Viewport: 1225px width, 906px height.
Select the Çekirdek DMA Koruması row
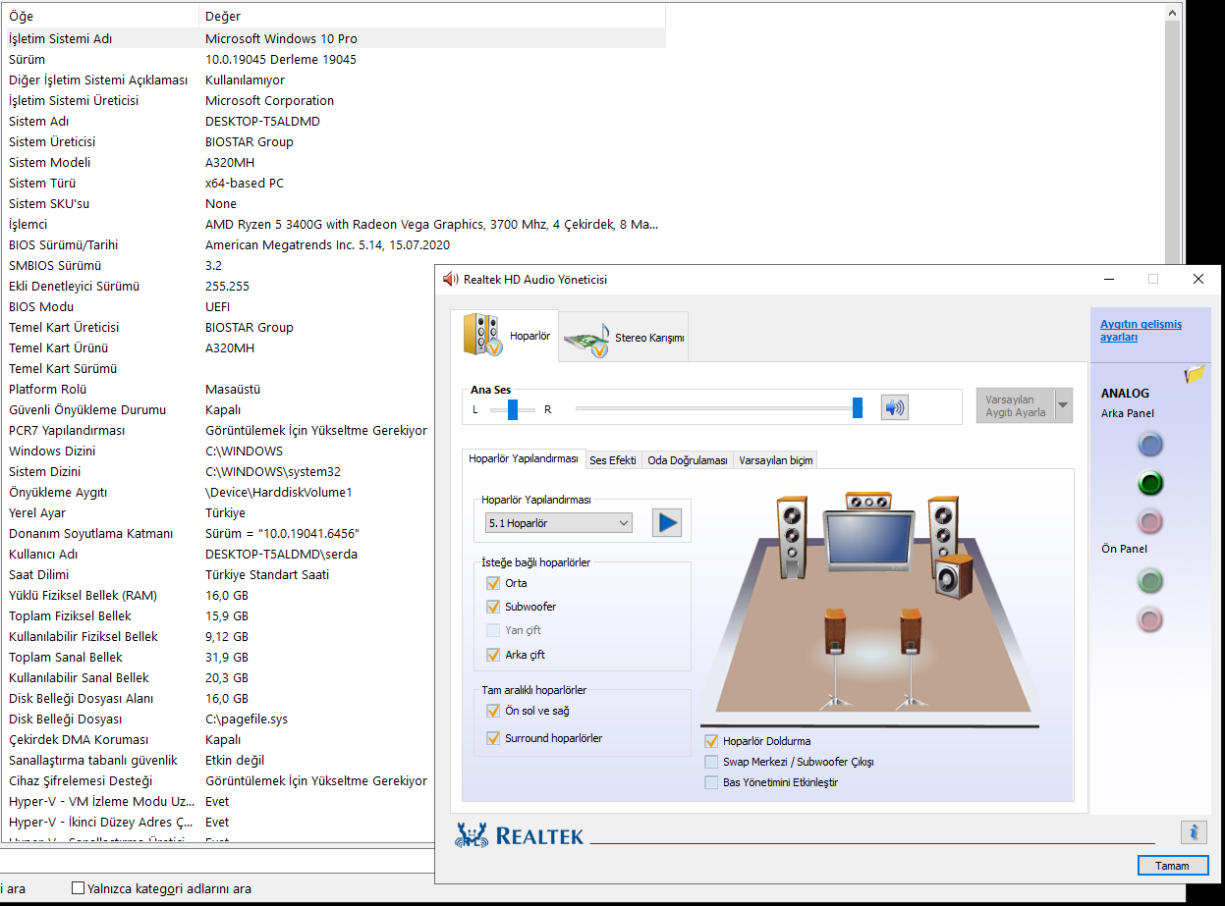[x=217, y=739]
